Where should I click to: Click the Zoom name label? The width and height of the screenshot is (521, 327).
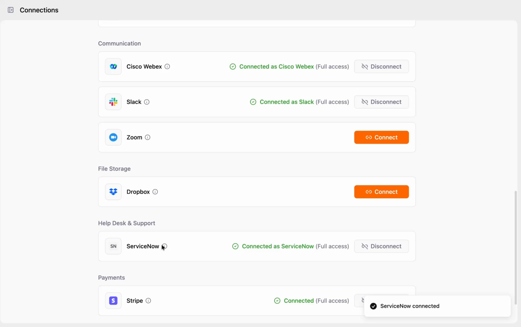(x=134, y=137)
